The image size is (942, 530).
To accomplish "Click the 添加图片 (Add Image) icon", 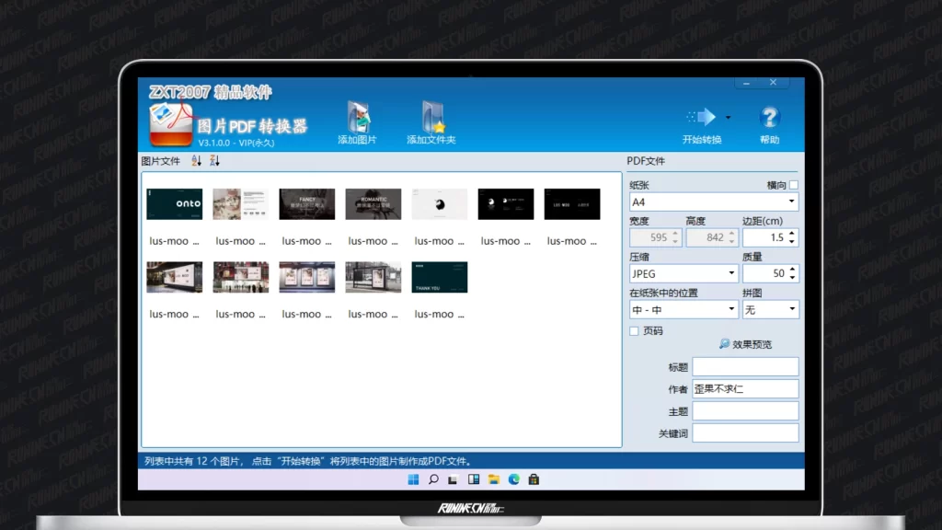I will pyautogui.click(x=358, y=119).
